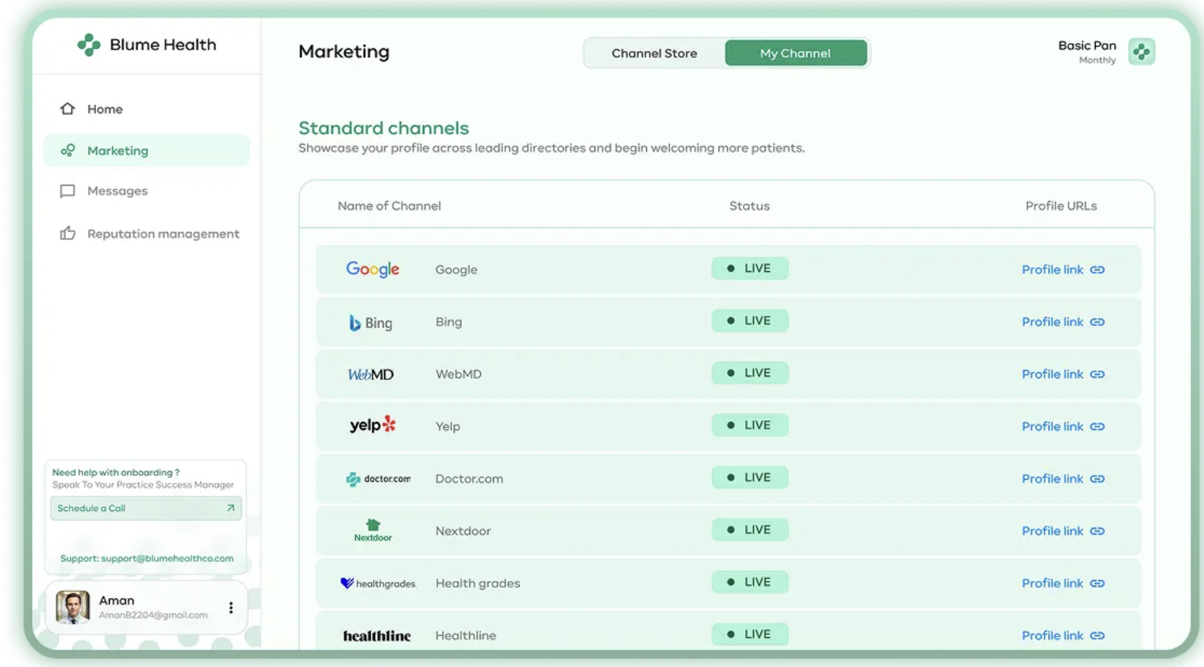This screenshot has height=667, width=1204.
Task: Click the Google logo in the channel list
Action: click(x=373, y=270)
